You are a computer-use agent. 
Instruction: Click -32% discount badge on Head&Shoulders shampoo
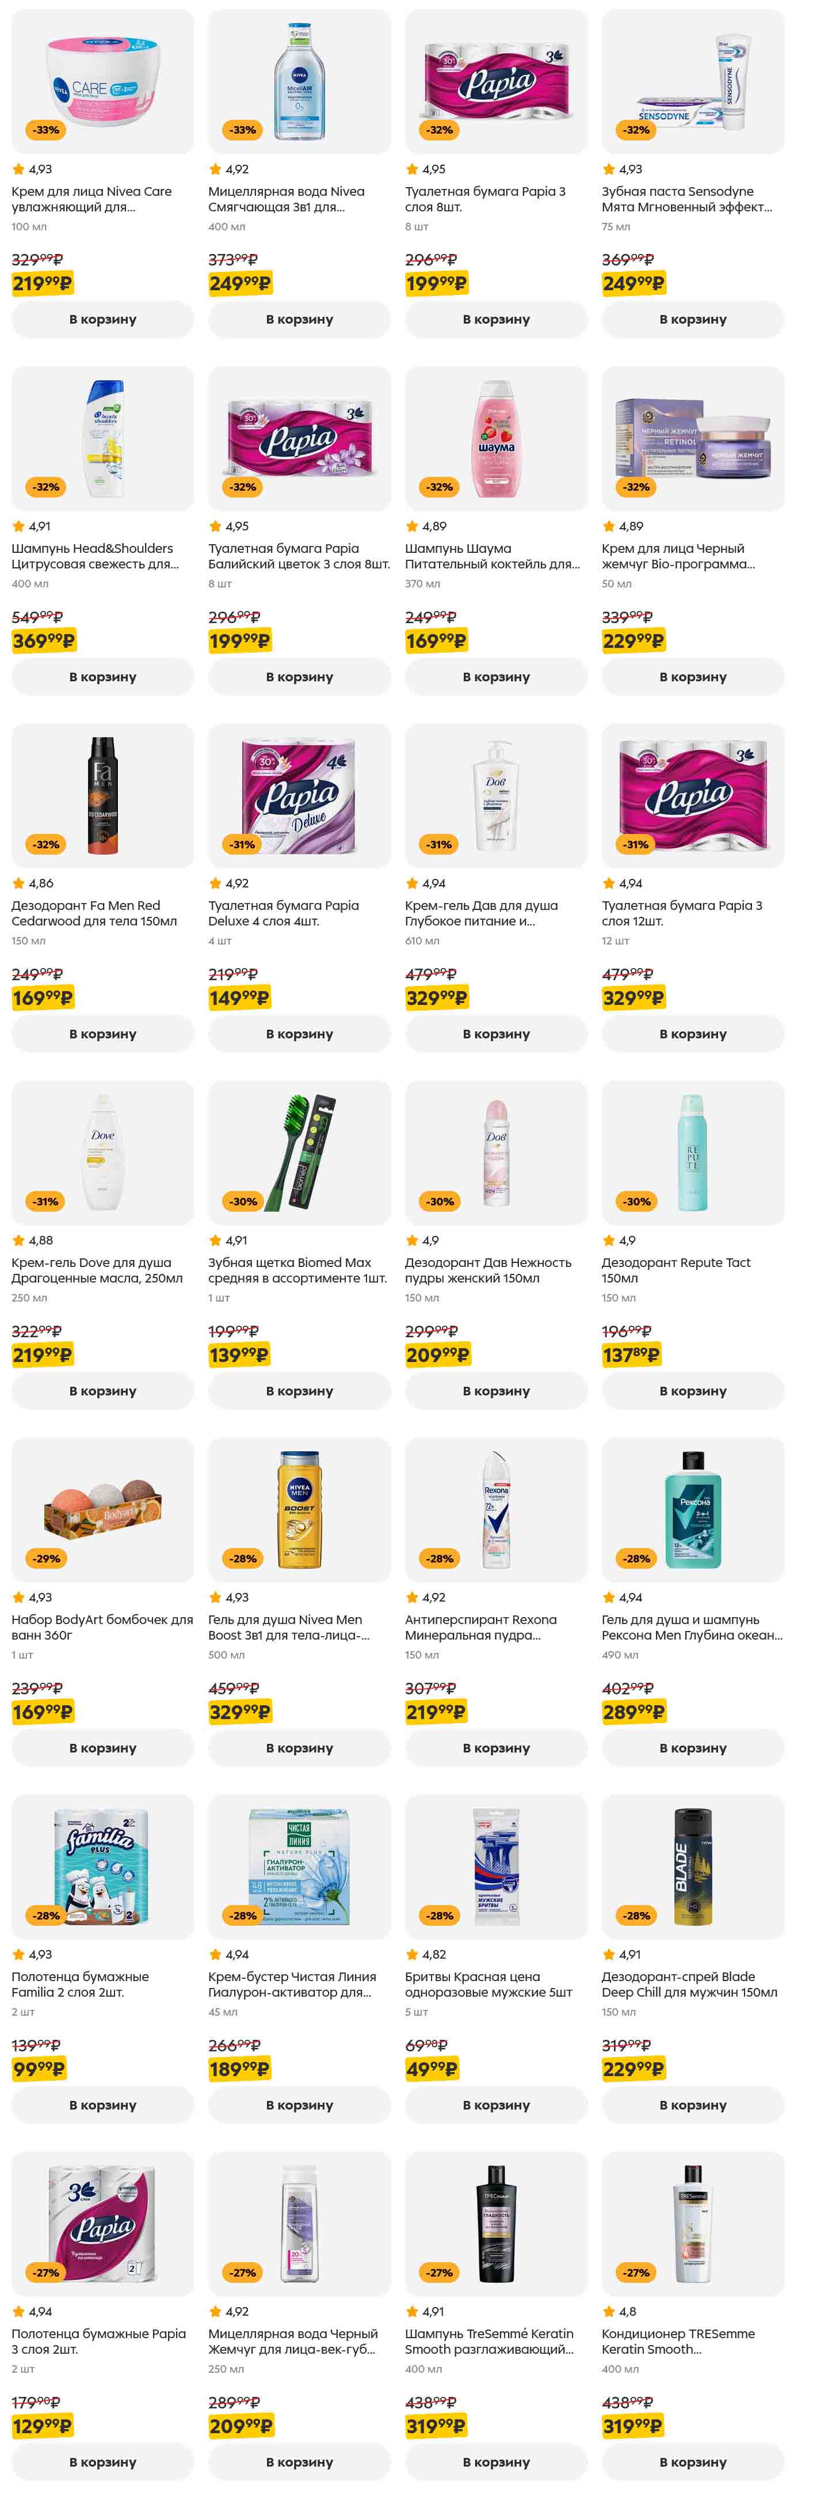(x=45, y=487)
